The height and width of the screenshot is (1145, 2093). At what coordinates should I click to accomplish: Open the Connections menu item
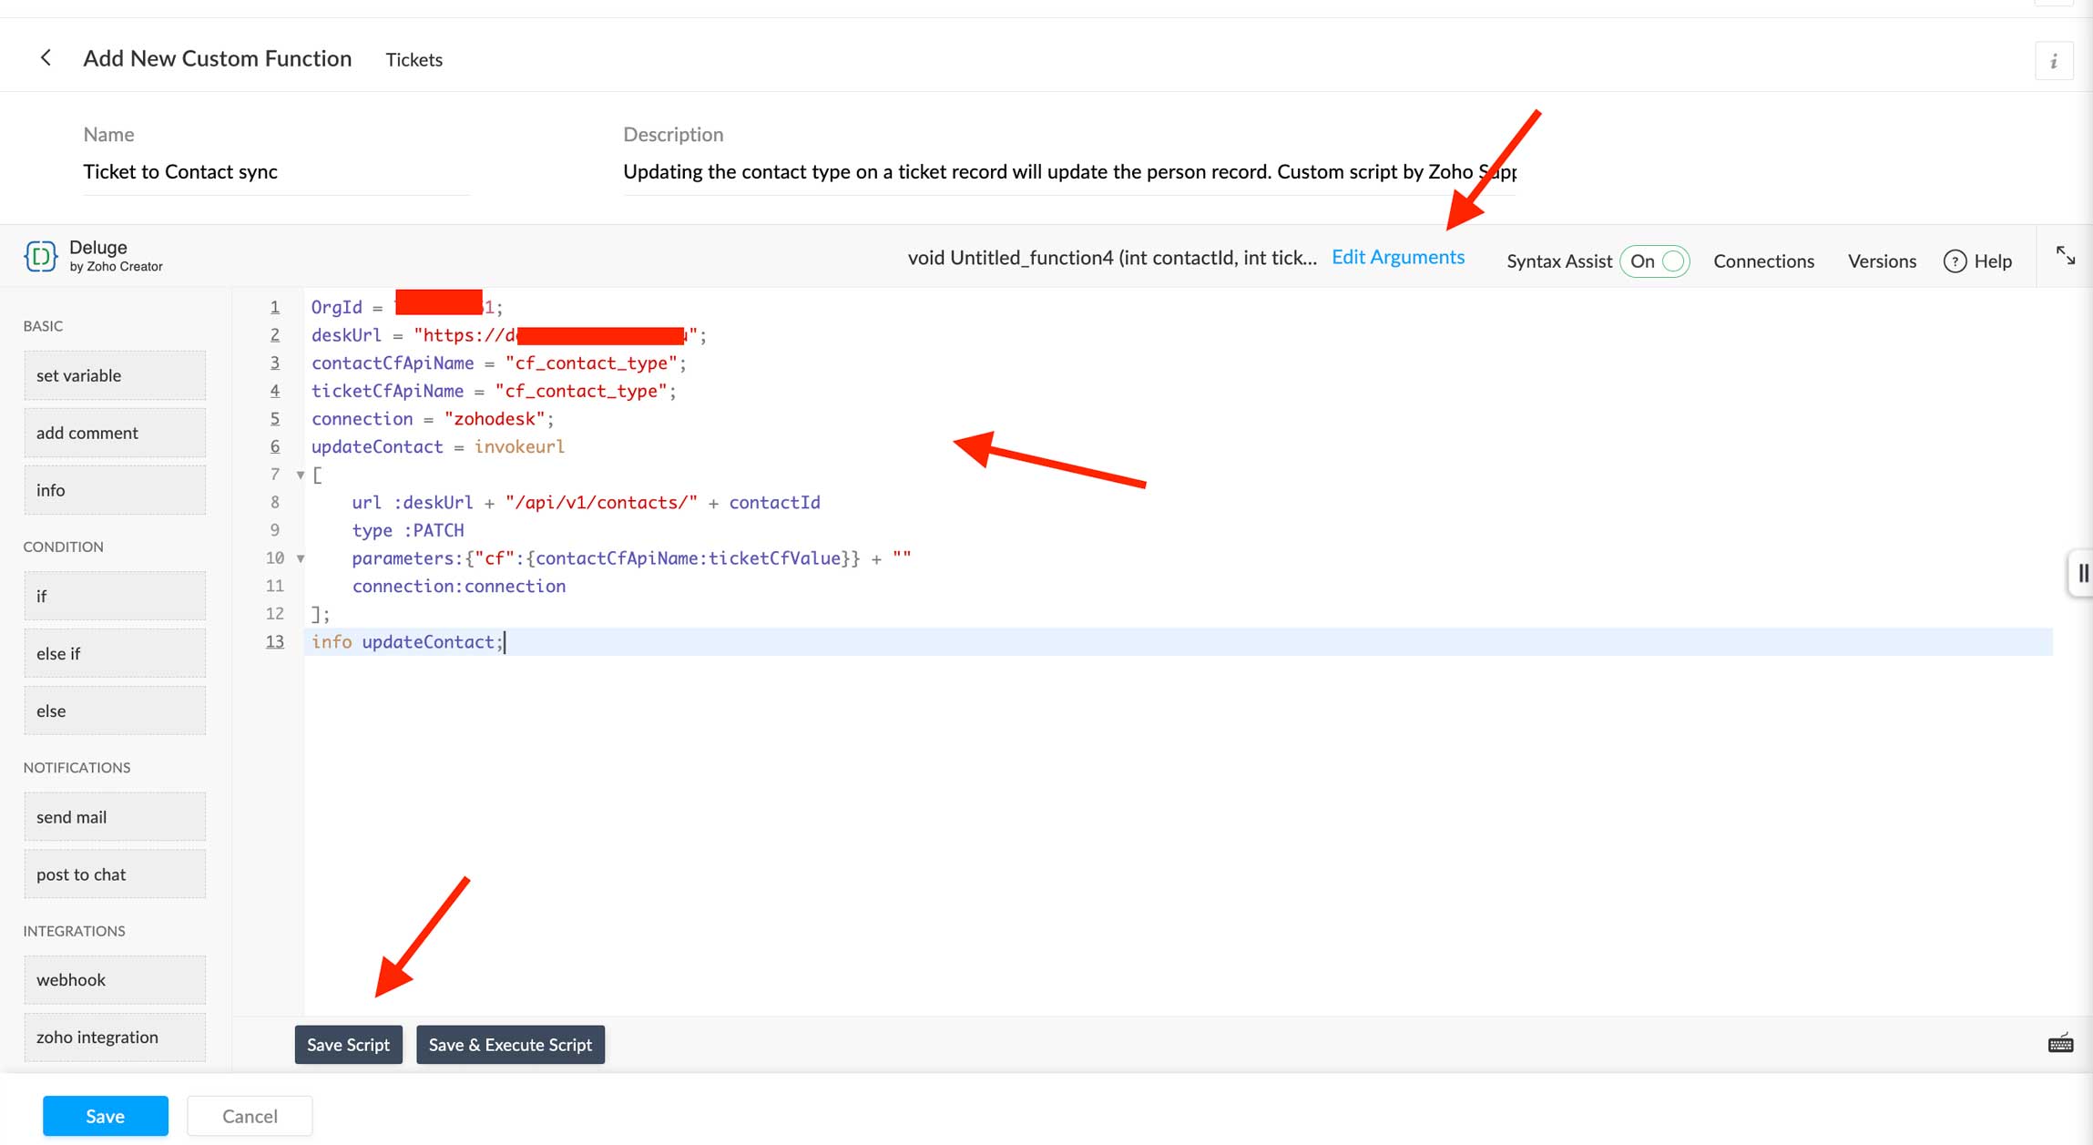[1763, 261]
